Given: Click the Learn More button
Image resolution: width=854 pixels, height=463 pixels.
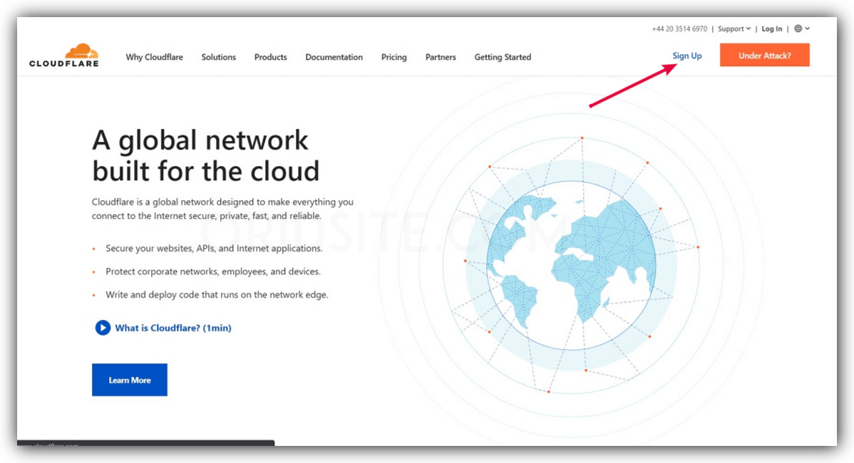Looking at the screenshot, I should coord(130,380).
